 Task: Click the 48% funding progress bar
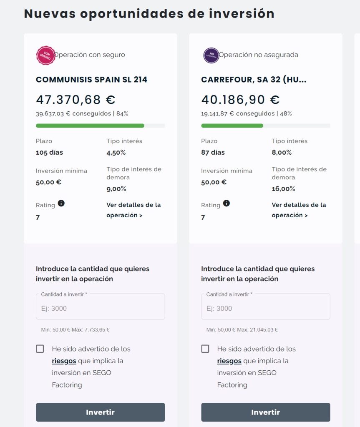(x=265, y=126)
